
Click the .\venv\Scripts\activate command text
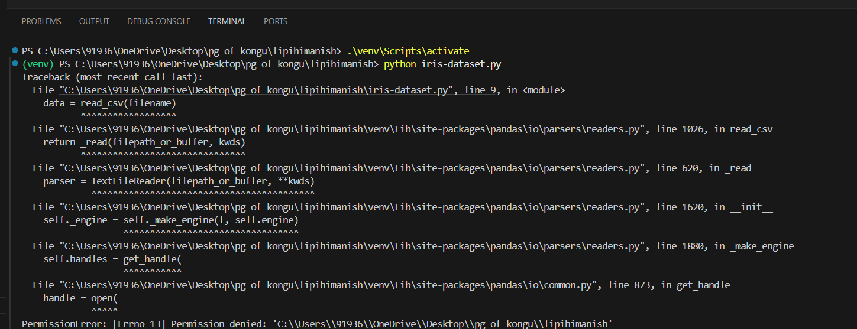[408, 51]
